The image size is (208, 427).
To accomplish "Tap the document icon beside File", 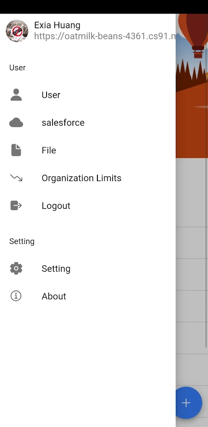I will 16,150.
